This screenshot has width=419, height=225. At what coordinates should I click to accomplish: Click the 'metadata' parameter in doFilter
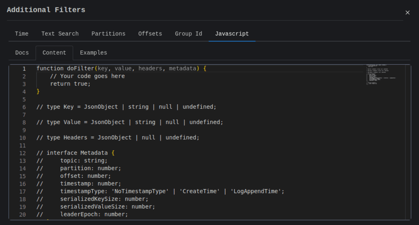pos(182,69)
